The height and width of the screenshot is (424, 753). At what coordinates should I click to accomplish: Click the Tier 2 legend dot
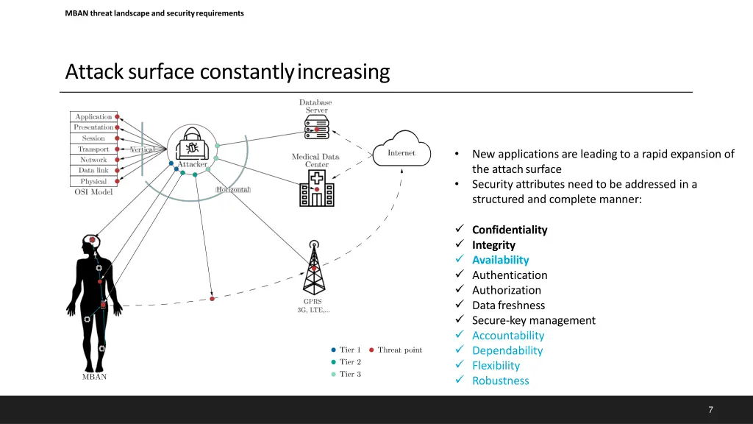coord(333,362)
